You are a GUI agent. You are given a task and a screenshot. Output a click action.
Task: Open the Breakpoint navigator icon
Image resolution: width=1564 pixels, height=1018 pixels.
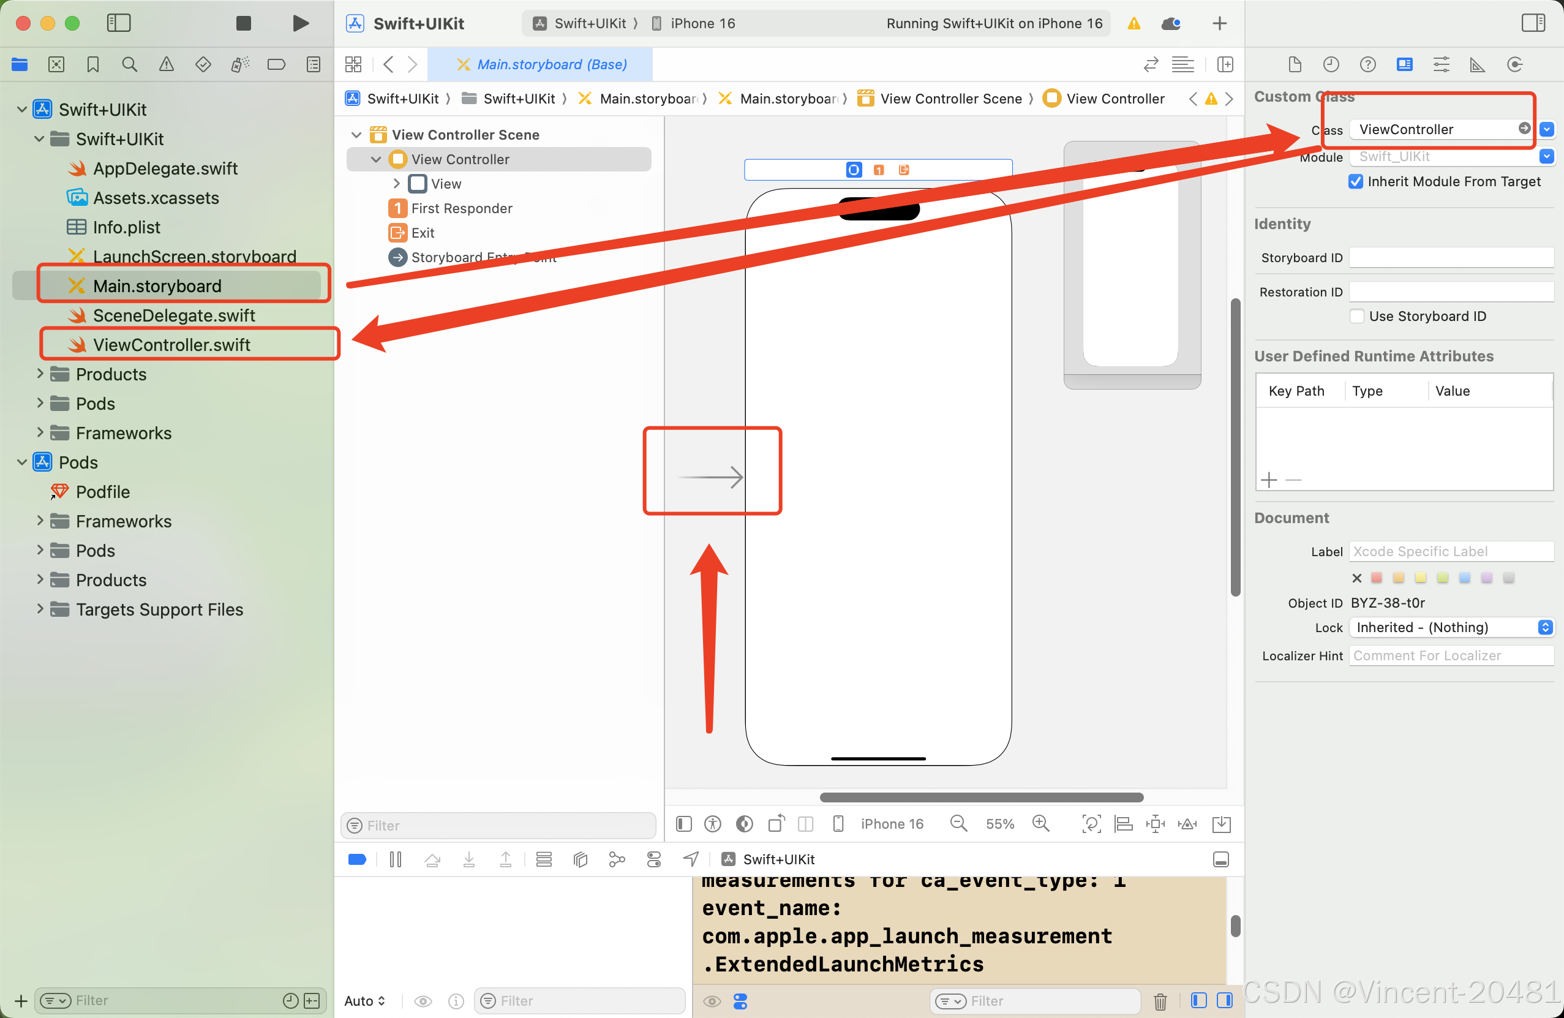(276, 64)
